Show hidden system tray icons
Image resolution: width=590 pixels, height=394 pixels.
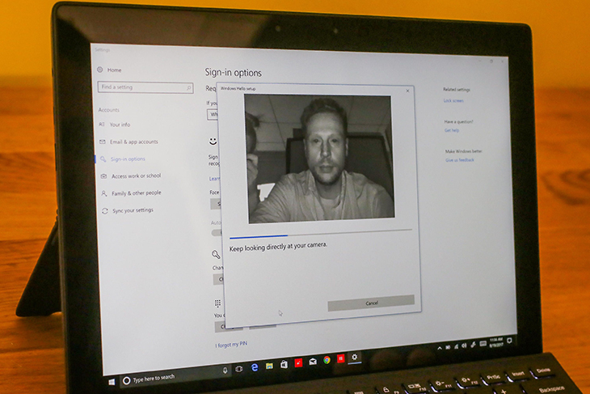click(440, 349)
